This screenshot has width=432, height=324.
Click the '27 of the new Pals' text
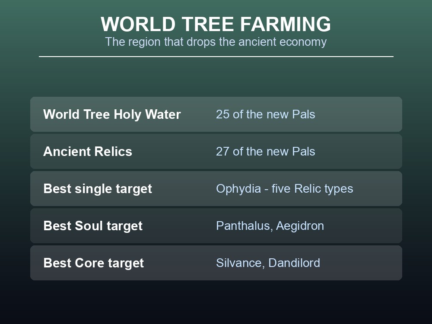tap(265, 152)
